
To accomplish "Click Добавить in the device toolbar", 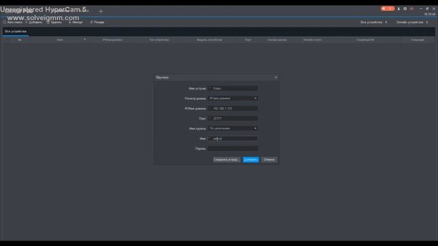I will pyautogui.click(x=34, y=22).
